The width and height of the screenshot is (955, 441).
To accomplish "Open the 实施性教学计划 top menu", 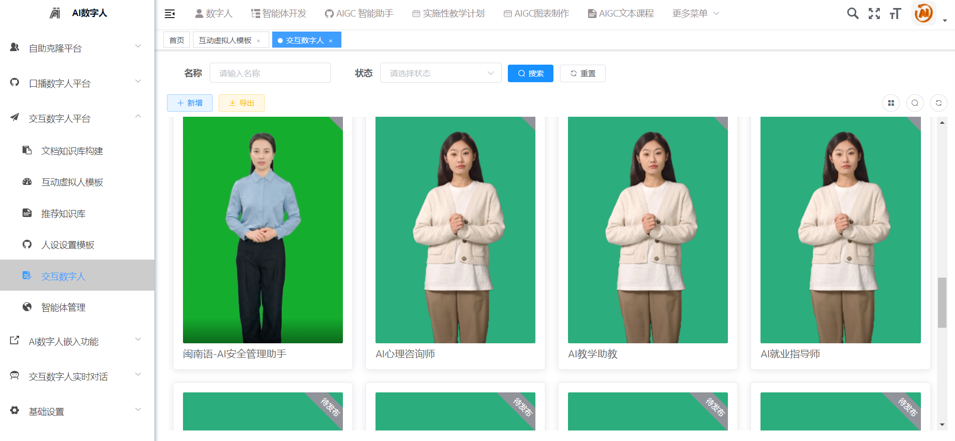I will [x=449, y=14].
